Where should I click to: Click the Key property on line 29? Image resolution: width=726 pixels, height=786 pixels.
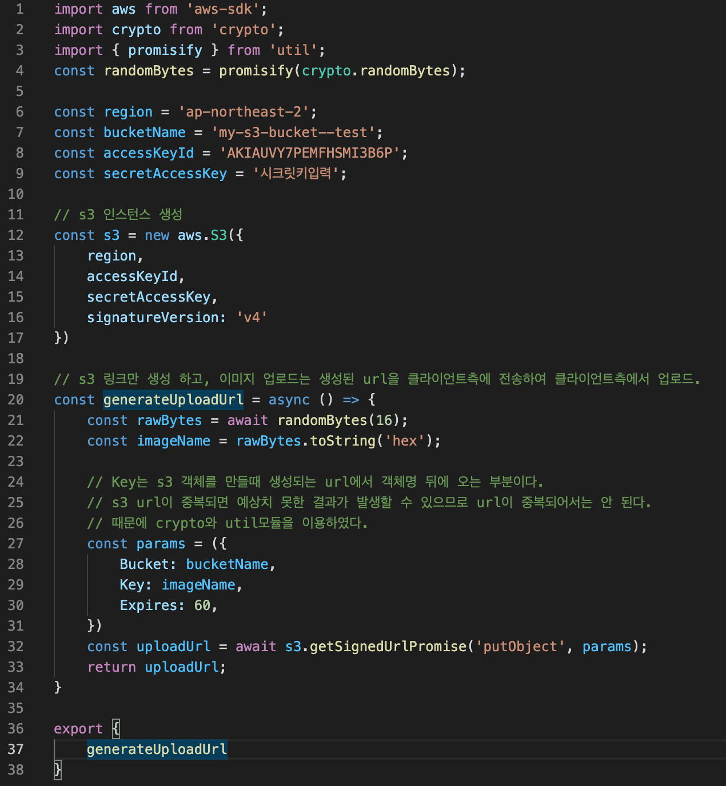(x=132, y=585)
